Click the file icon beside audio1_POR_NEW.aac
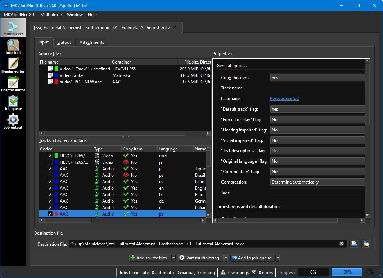 coord(50,82)
